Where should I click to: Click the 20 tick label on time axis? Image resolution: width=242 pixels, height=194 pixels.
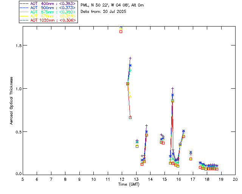235,179
